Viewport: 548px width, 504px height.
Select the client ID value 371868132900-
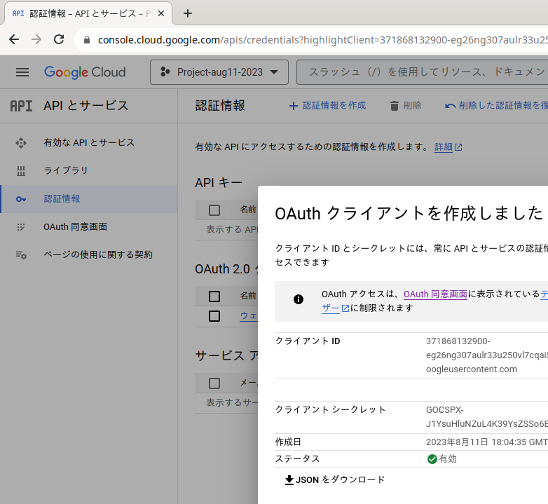pyautogui.click(x=458, y=341)
